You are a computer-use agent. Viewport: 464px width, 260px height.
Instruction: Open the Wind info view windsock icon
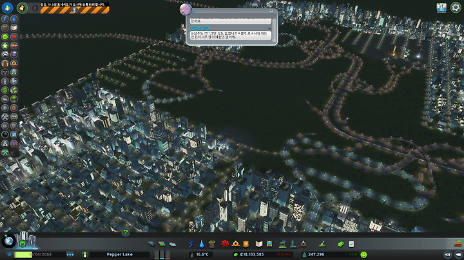[14, 46]
